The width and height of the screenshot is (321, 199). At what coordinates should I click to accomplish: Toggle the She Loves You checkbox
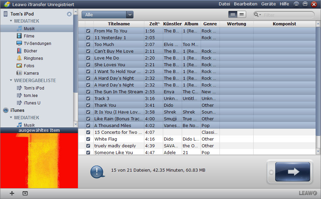click(x=88, y=65)
